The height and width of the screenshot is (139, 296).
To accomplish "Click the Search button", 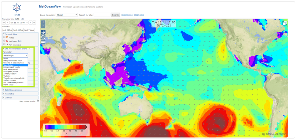I will 115,15.
